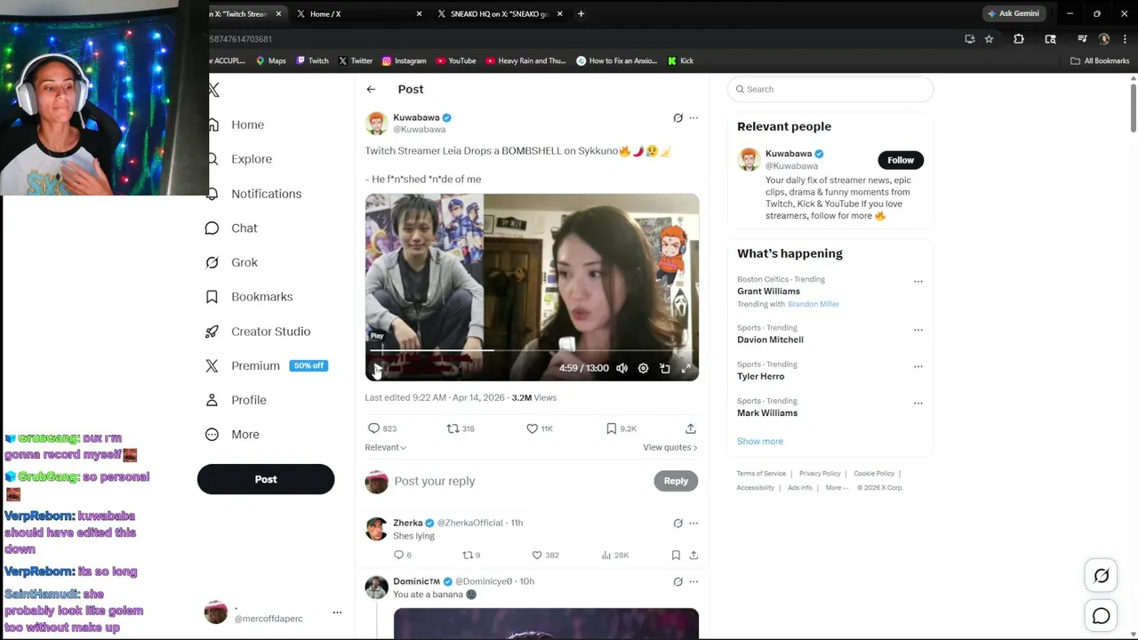1138x640 pixels.
Task: Toggle picture-in-picture on the video
Action: (664, 368)
